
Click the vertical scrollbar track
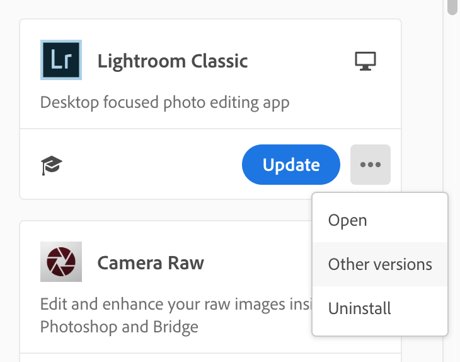tap(451, 189)
